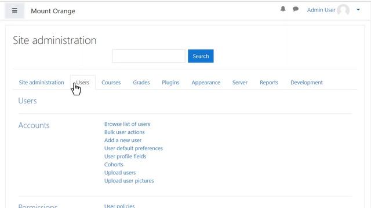
Task: Switch to the Courses tab
Action: point(111,82)
